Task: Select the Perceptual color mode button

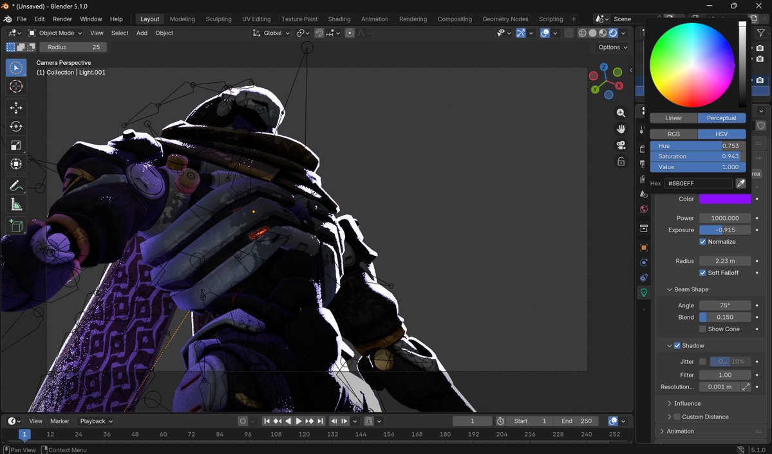Action: [x=722, y=118]
